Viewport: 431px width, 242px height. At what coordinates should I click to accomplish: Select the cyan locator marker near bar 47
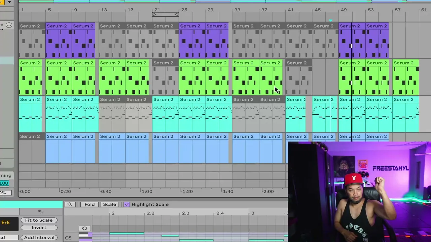(330, 21)
